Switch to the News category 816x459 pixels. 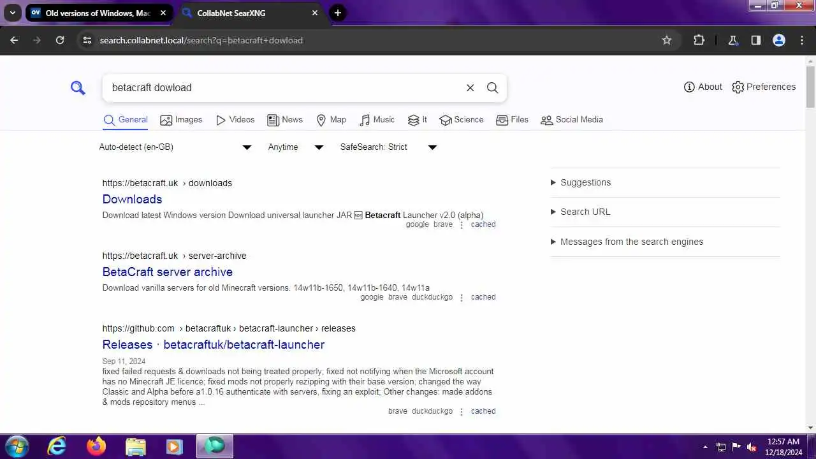click(285, 120)
